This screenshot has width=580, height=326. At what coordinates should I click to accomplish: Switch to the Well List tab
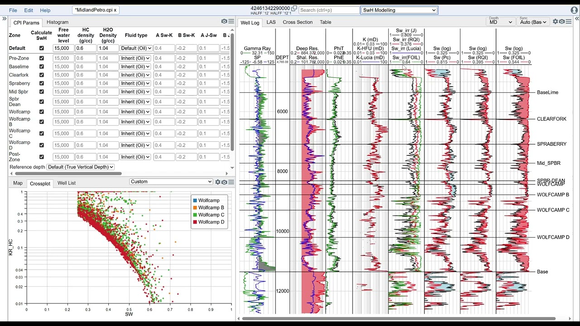point(67,183)
